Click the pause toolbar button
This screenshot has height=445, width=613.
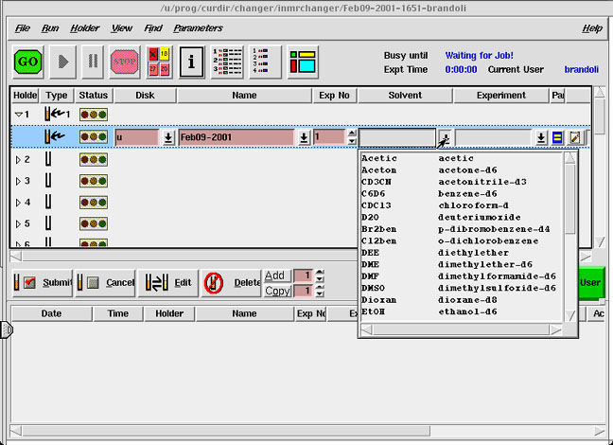(93, 62)
